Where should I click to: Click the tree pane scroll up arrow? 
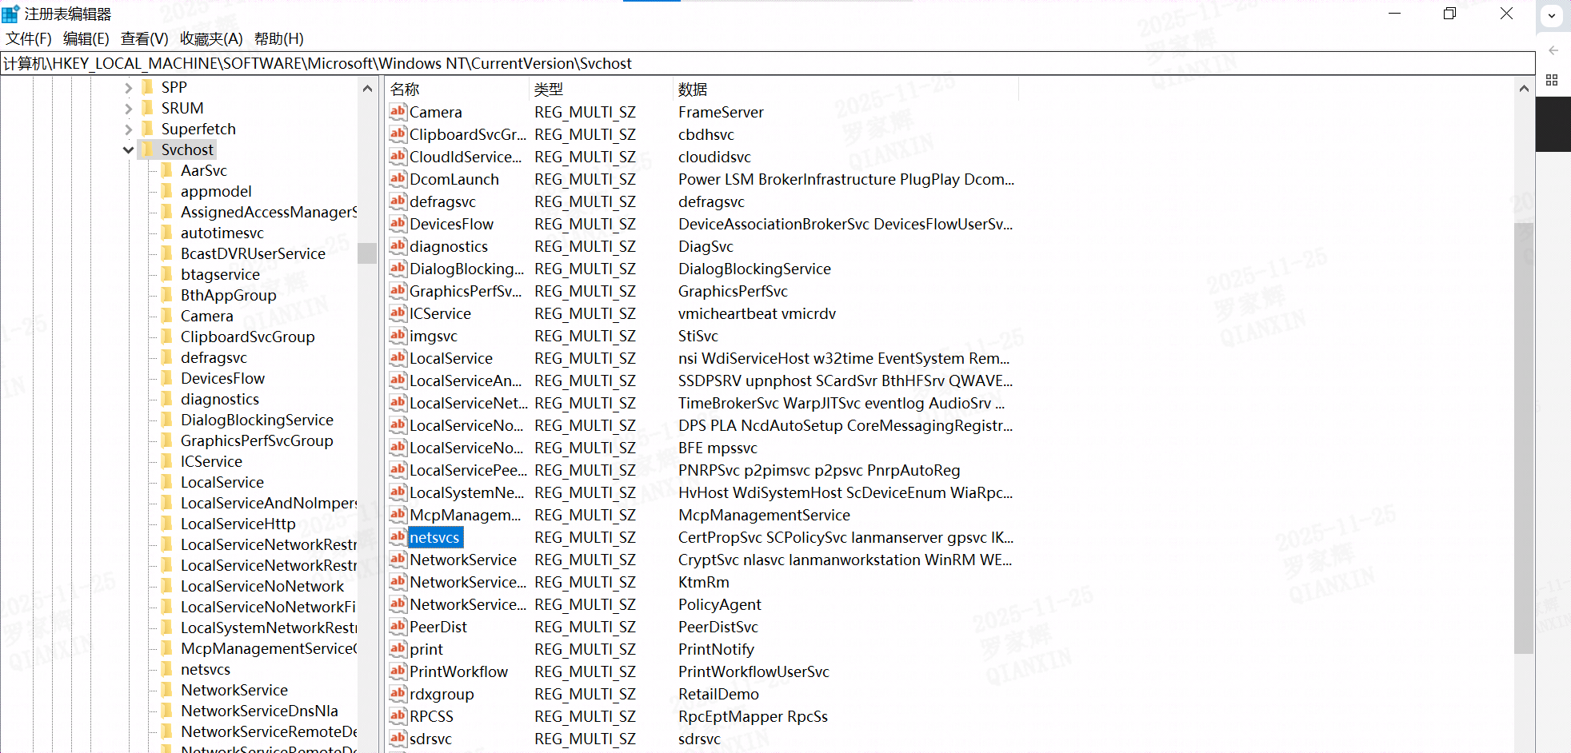(x=367, y=88)
